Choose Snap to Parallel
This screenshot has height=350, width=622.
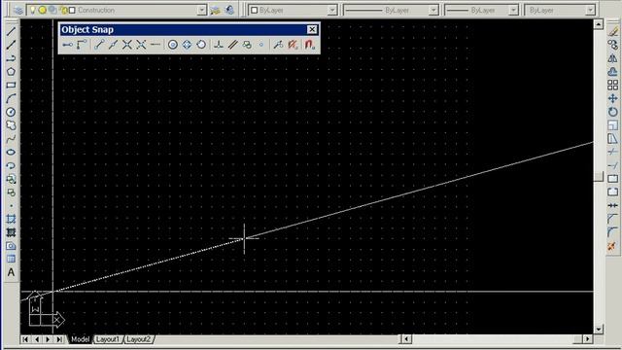[x=232, y=45]
